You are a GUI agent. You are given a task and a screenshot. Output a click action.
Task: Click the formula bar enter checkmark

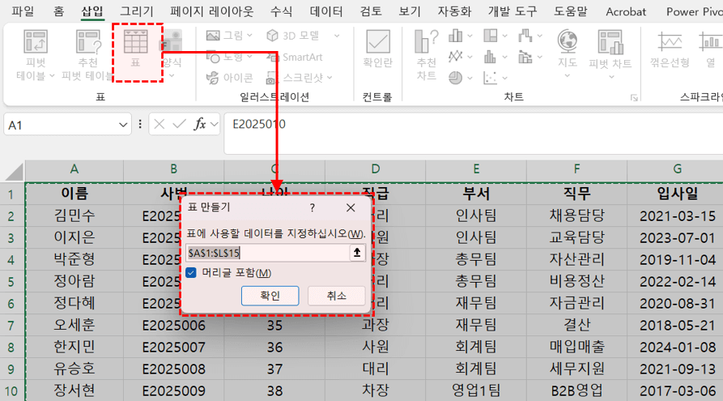(x=179, y=124)
